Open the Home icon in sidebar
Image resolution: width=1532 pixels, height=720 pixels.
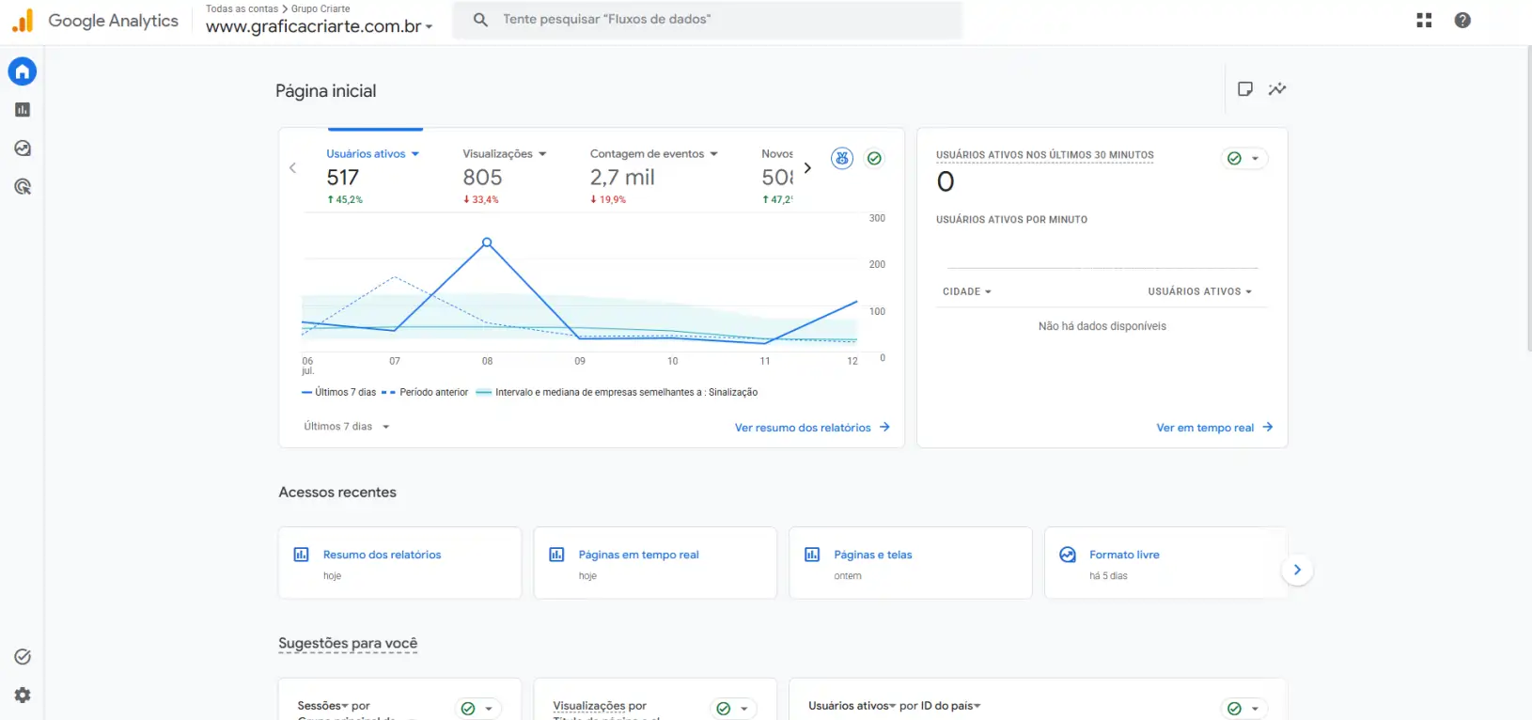click(x=23, y=71)
